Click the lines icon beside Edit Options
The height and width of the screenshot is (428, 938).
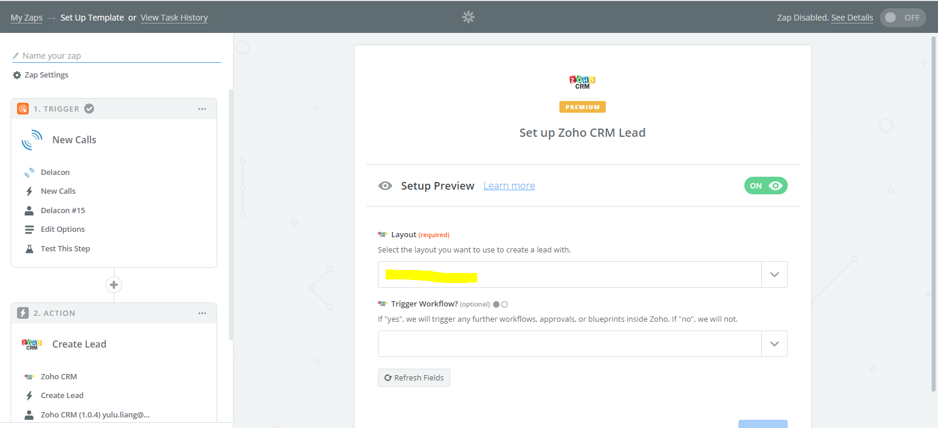[x=29, y=230]
